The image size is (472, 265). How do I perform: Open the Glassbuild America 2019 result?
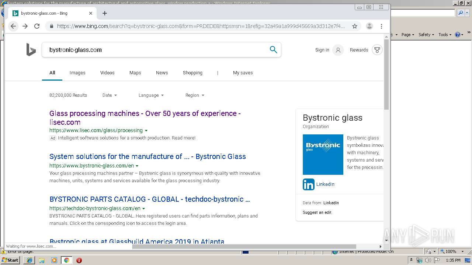tap(137, 241)
